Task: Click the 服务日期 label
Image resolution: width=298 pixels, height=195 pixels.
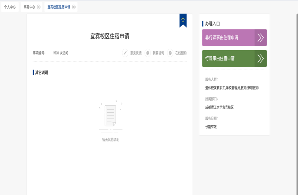Action: click(211, 118)
